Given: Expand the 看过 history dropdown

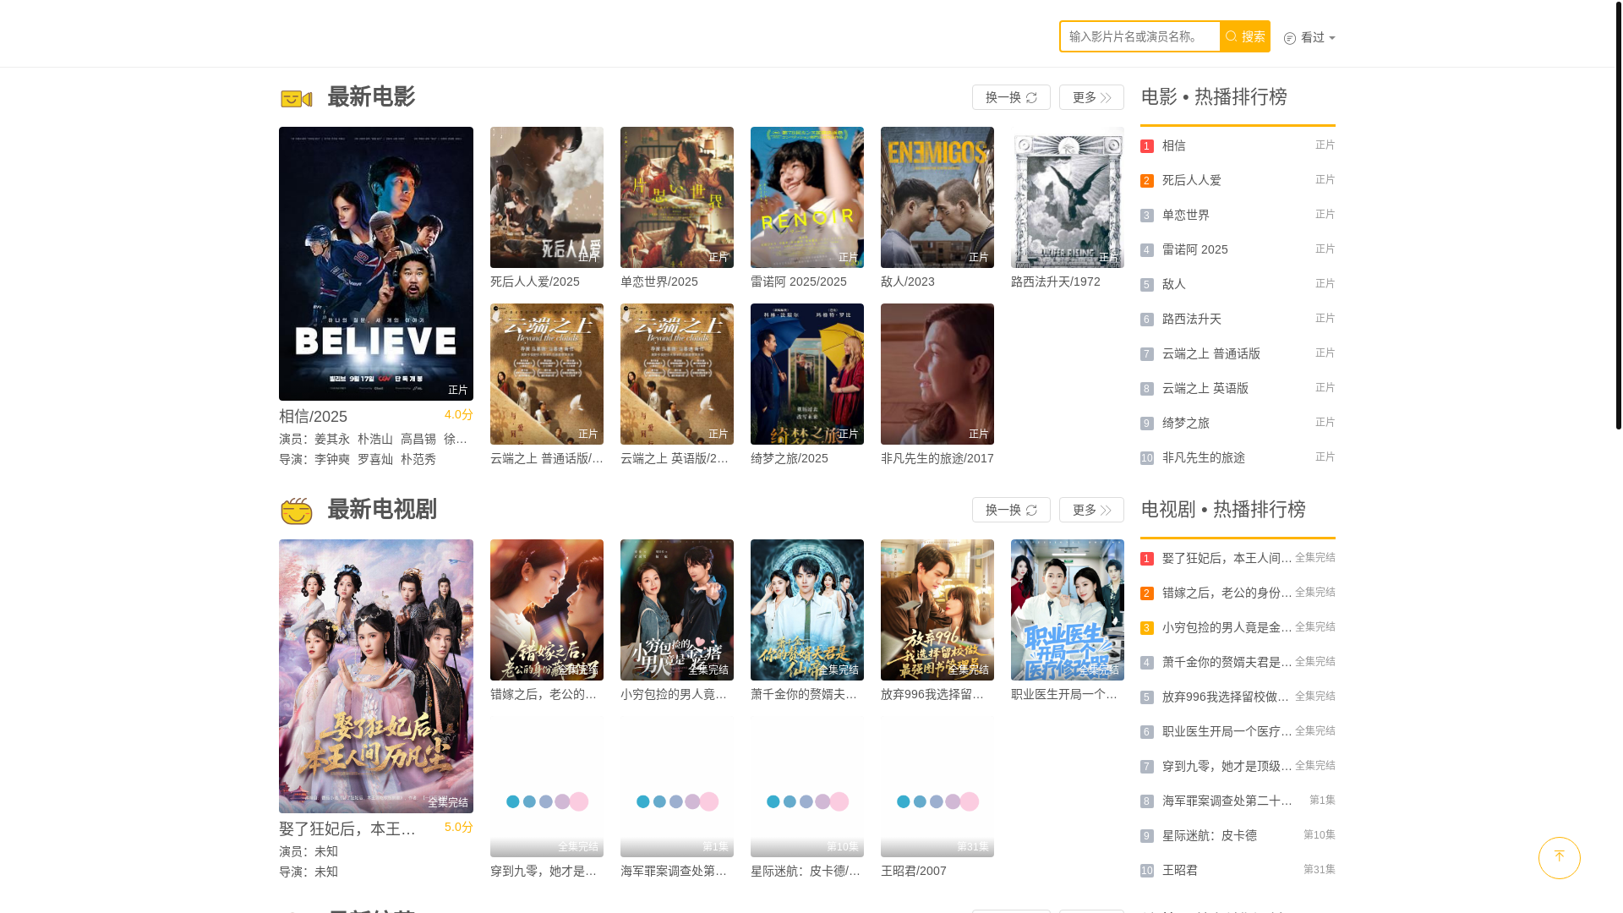Looking at the screenshot, I should click(x=1317, y=37).
